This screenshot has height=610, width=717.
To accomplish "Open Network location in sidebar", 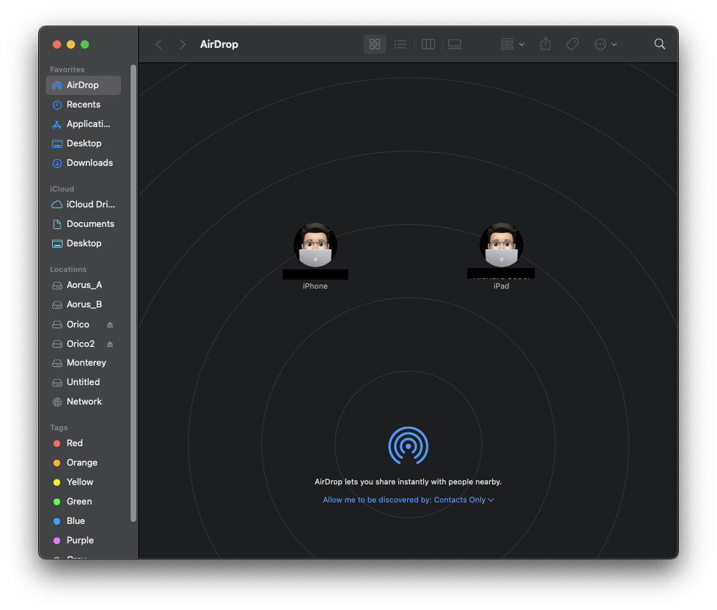I will [83, 402].
